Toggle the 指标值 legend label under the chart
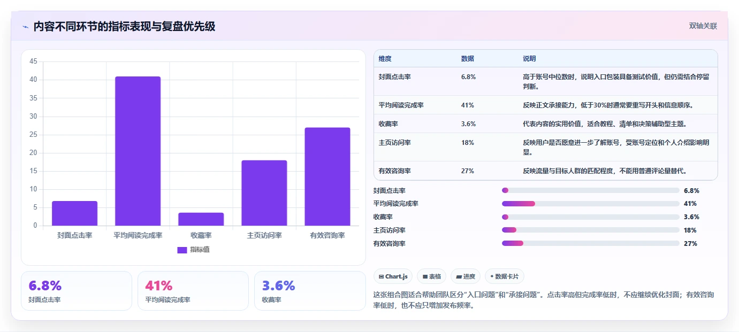The width and height of the screenshot is (739, 332). [x=200, y=250]
